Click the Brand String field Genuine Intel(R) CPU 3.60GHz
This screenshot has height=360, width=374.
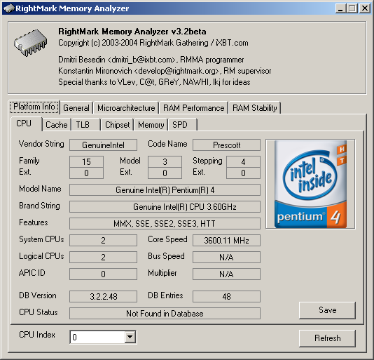(x=165, y=207)
